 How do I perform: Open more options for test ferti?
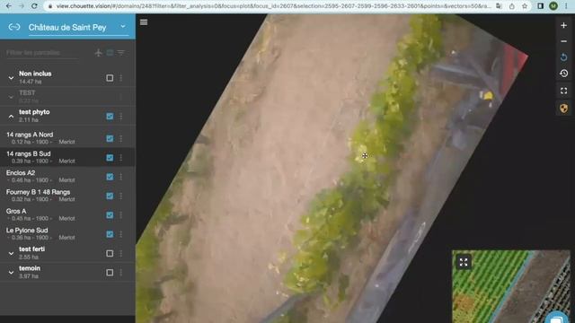[x=121, y=253]
